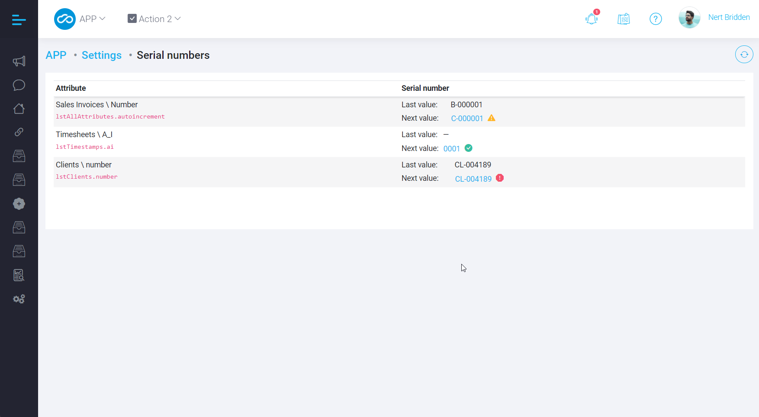
Task: Click the warning triangle next to C-000001
Action: click(492, 118)
